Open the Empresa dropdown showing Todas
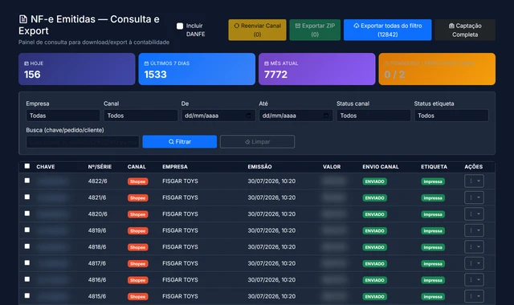514x305 pixels. tap(63, 116)
